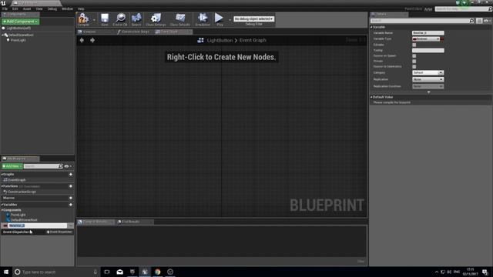
Task: Open Chrome from the Windows taskbar
Action: 157,272
